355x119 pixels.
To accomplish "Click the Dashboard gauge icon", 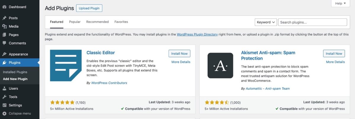I will 4,7.
